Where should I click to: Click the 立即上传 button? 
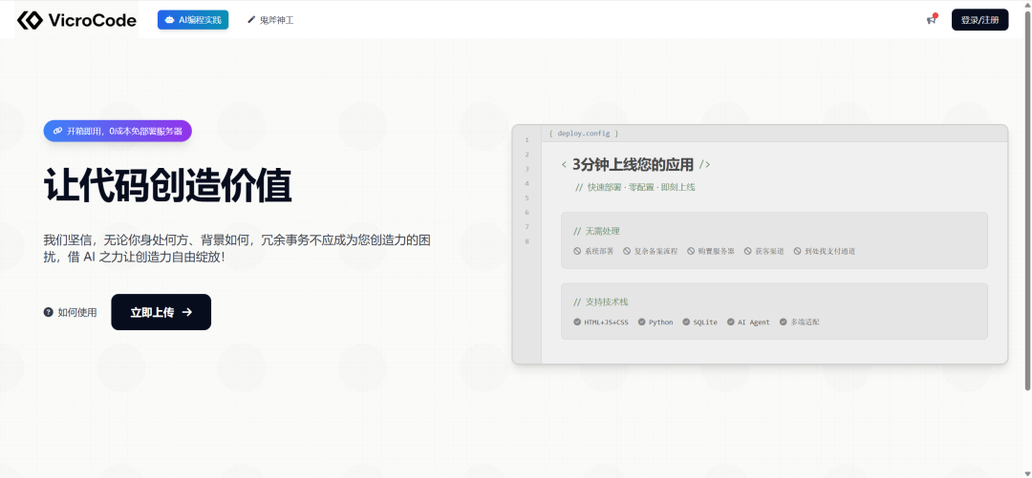tap(161, 312)
